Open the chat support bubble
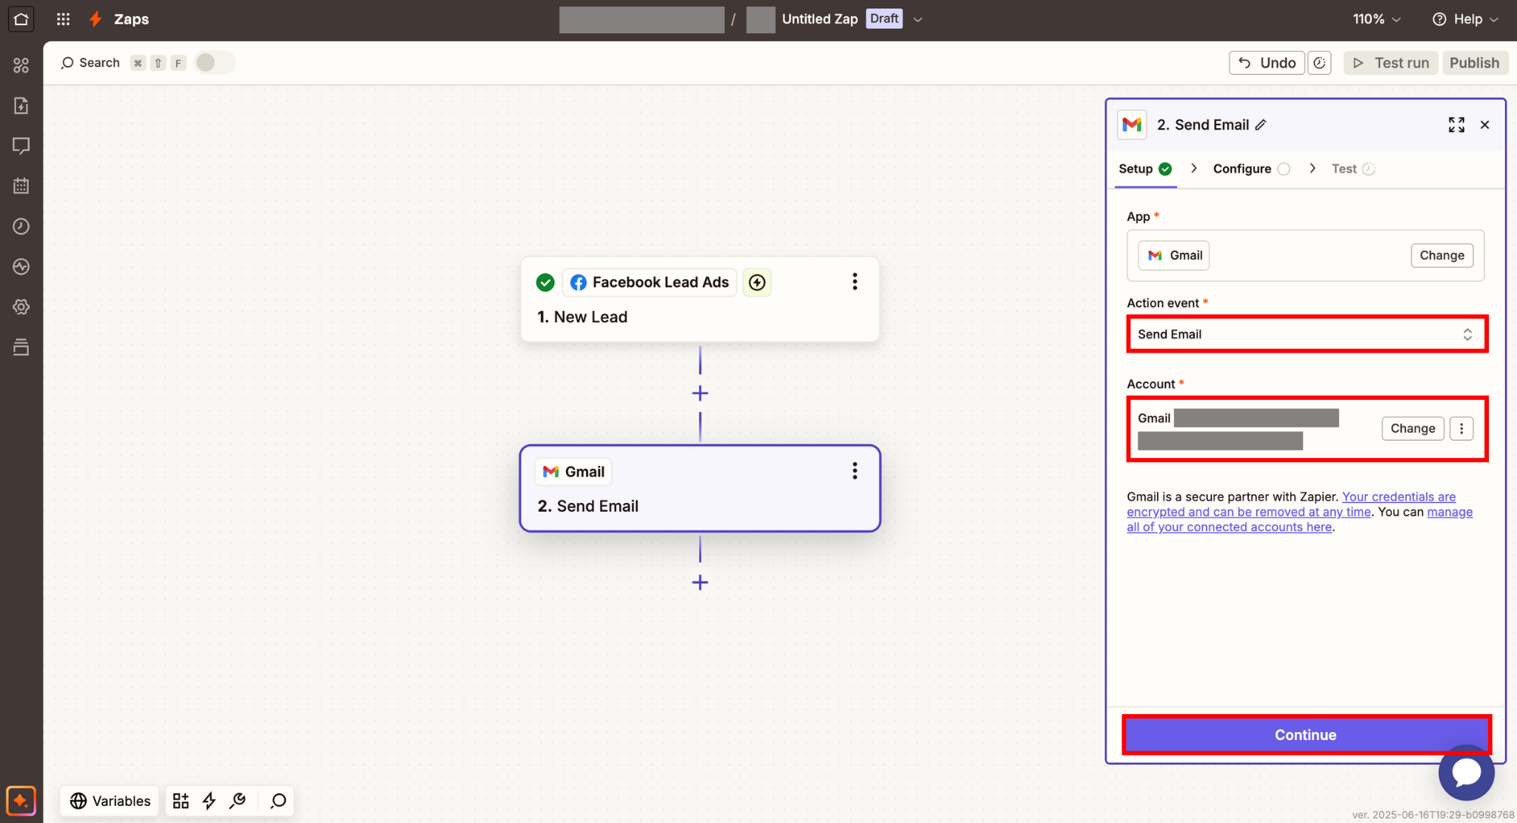Viewport: 1517px width, 823px height. 1466,772
